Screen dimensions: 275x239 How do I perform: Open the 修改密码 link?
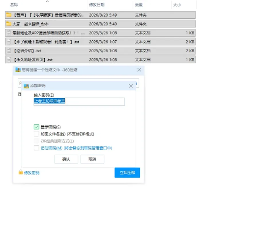click(x=32, y=173)
